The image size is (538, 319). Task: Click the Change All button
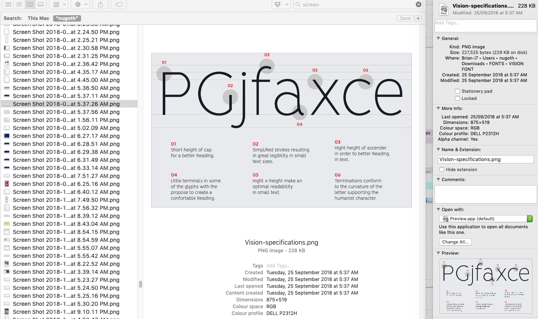tap(455, 241)
